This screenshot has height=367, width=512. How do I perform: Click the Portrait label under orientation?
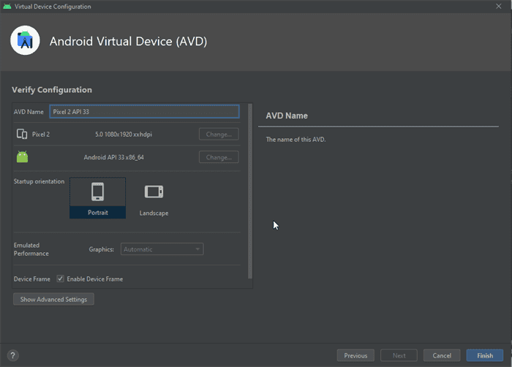click(97, 213)
